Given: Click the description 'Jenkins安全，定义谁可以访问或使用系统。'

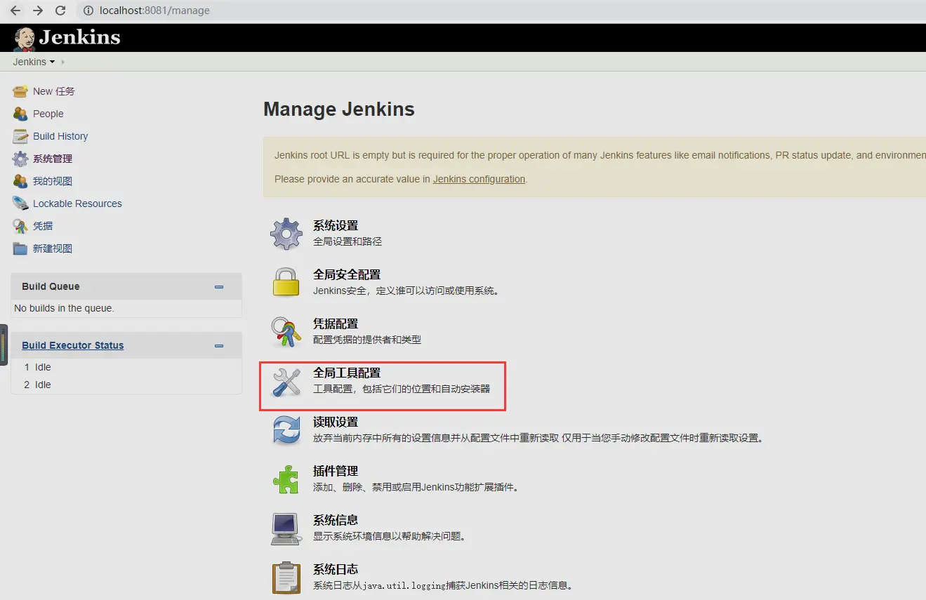Looking at the screenshot, I should pyautogui.click(x=406, y=291).
